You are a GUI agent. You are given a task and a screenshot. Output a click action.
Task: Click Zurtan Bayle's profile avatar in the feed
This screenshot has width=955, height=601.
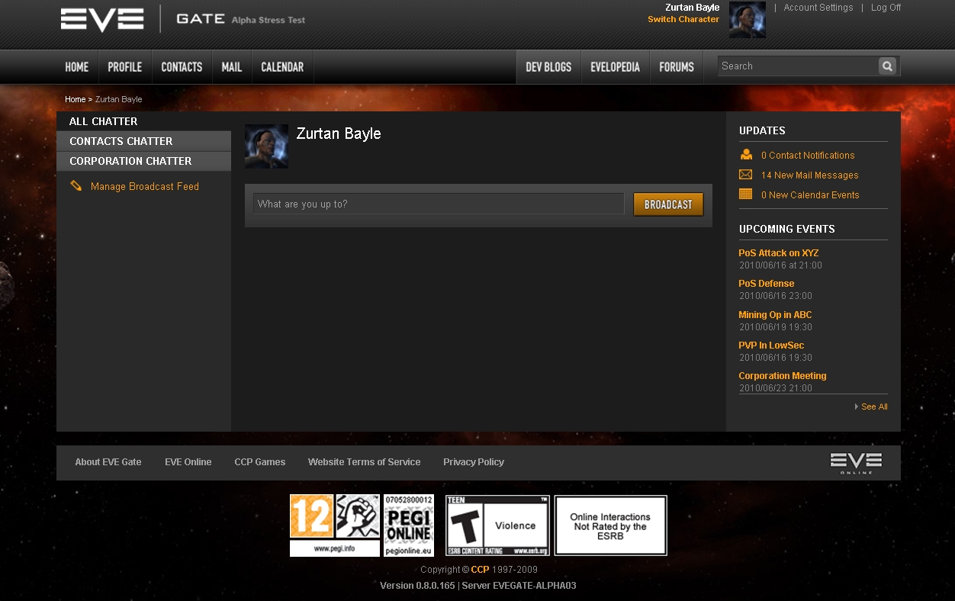pos(266,146)
